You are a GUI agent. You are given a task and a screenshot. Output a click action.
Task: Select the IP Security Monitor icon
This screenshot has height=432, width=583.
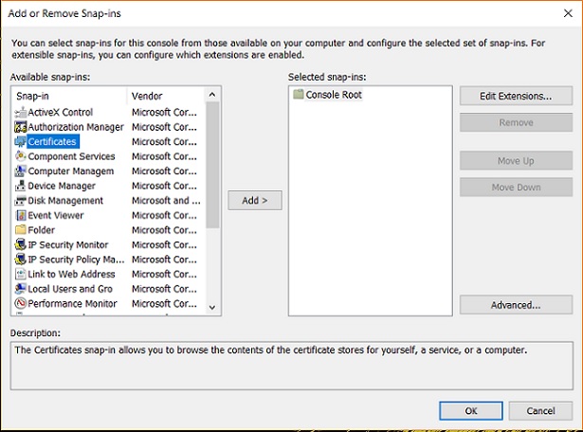pos(21,244)
